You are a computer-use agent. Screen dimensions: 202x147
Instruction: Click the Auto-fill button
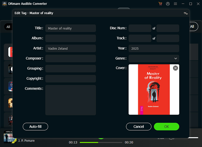(35, 127)
